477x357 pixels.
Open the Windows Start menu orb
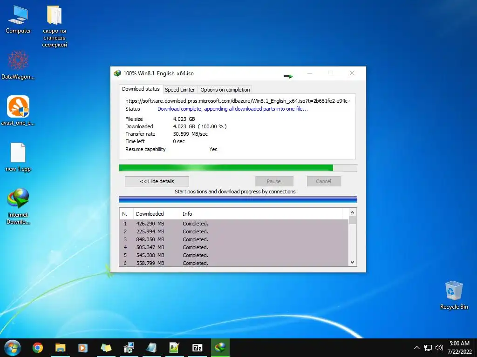13,348
